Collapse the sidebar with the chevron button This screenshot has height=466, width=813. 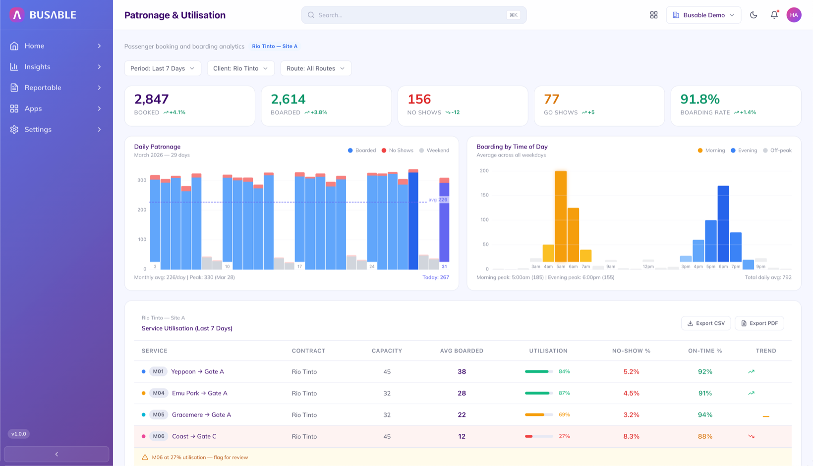(57, 454)
